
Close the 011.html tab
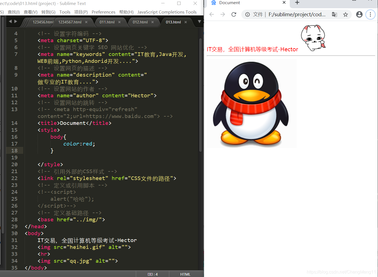coord(119,22)
